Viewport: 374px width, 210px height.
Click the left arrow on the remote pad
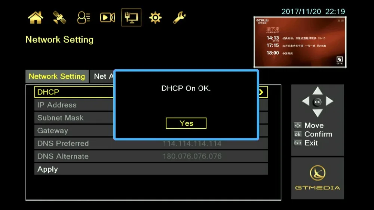(x=306, y=101)
